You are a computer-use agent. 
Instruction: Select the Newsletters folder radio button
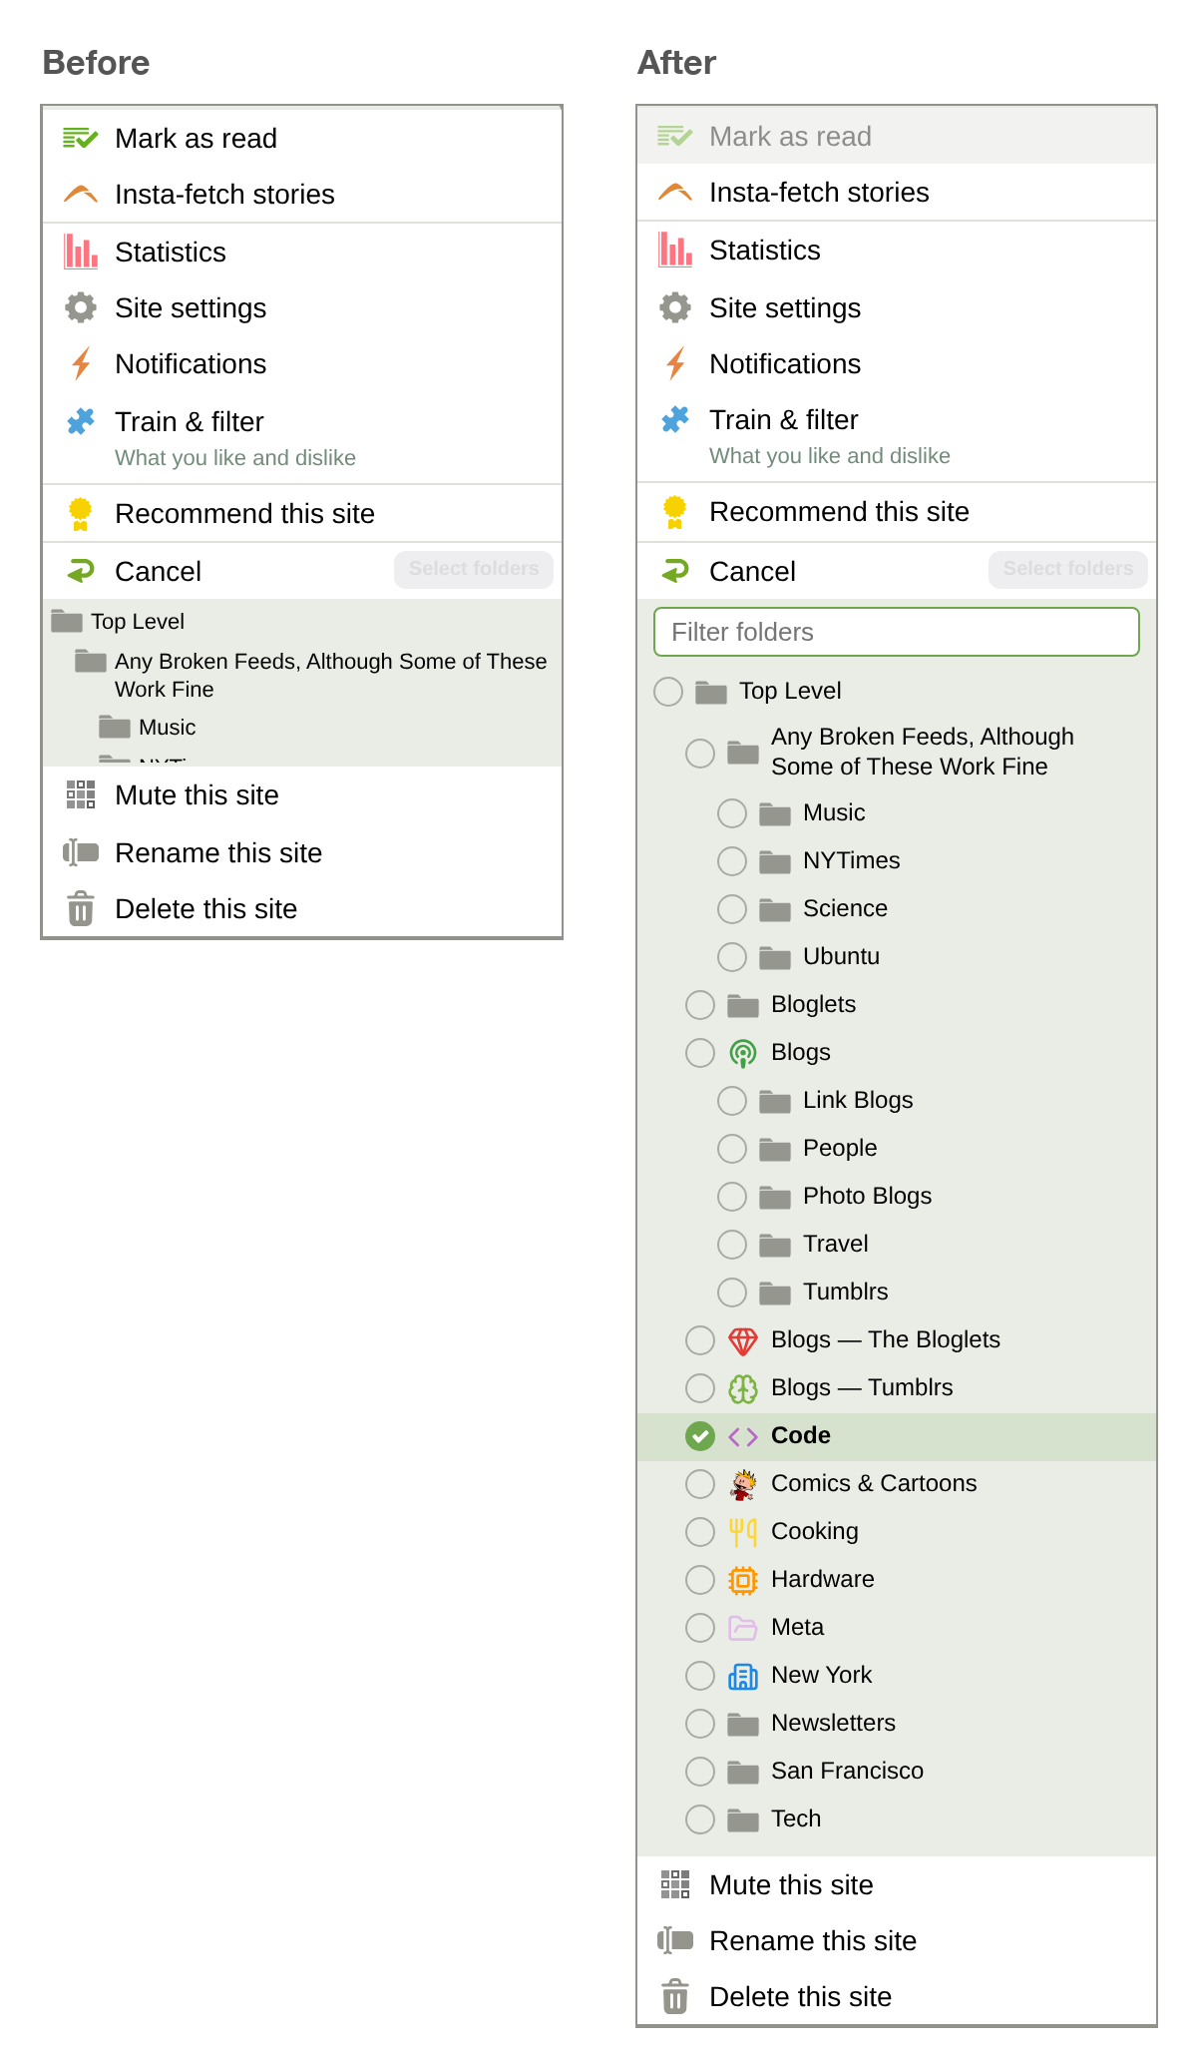tap(700, 1724)
